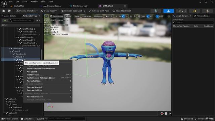Open the LOD Auto dropdown
Screen dimensions: 215x121
(98, 16)
